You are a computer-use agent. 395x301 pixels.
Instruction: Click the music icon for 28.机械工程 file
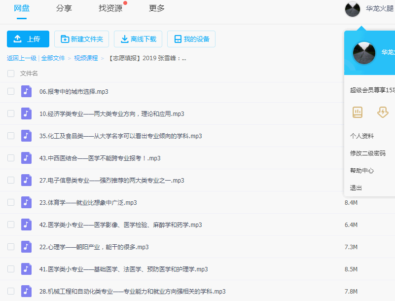[26, 291]
